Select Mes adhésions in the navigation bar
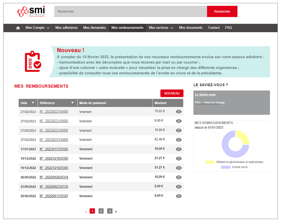This screenshot has height=222, width=281. click(x=66, y=28)
